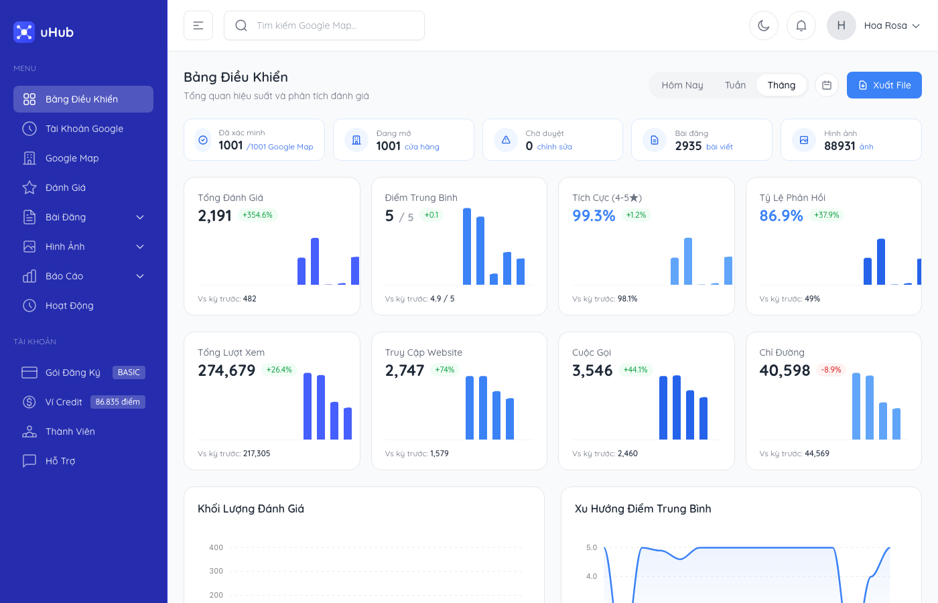This screenshot has width=938, height=603.
Task: Open the calendar date picker icon
Action: (x=826, y=85)
